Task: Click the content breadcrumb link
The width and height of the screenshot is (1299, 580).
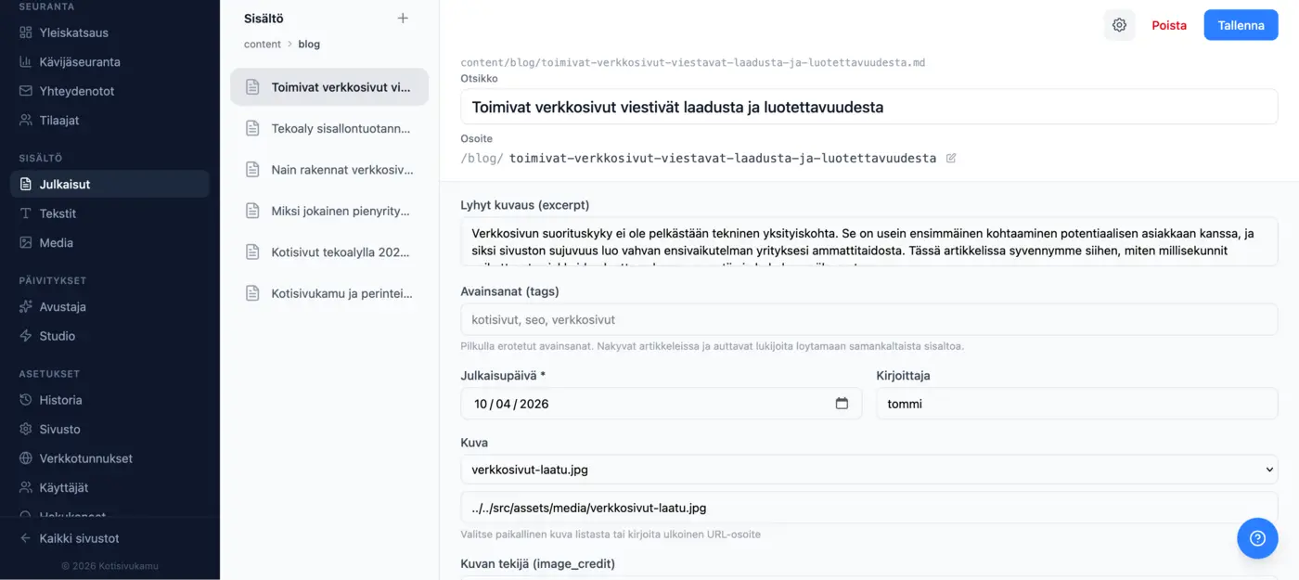Action: coord(263,44)
